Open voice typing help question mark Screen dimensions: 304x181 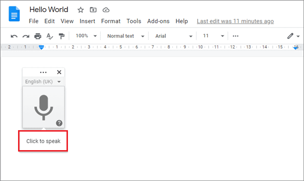point(59,123)
